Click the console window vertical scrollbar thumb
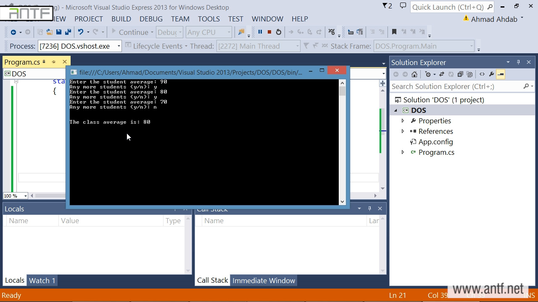 click(342, 91)
